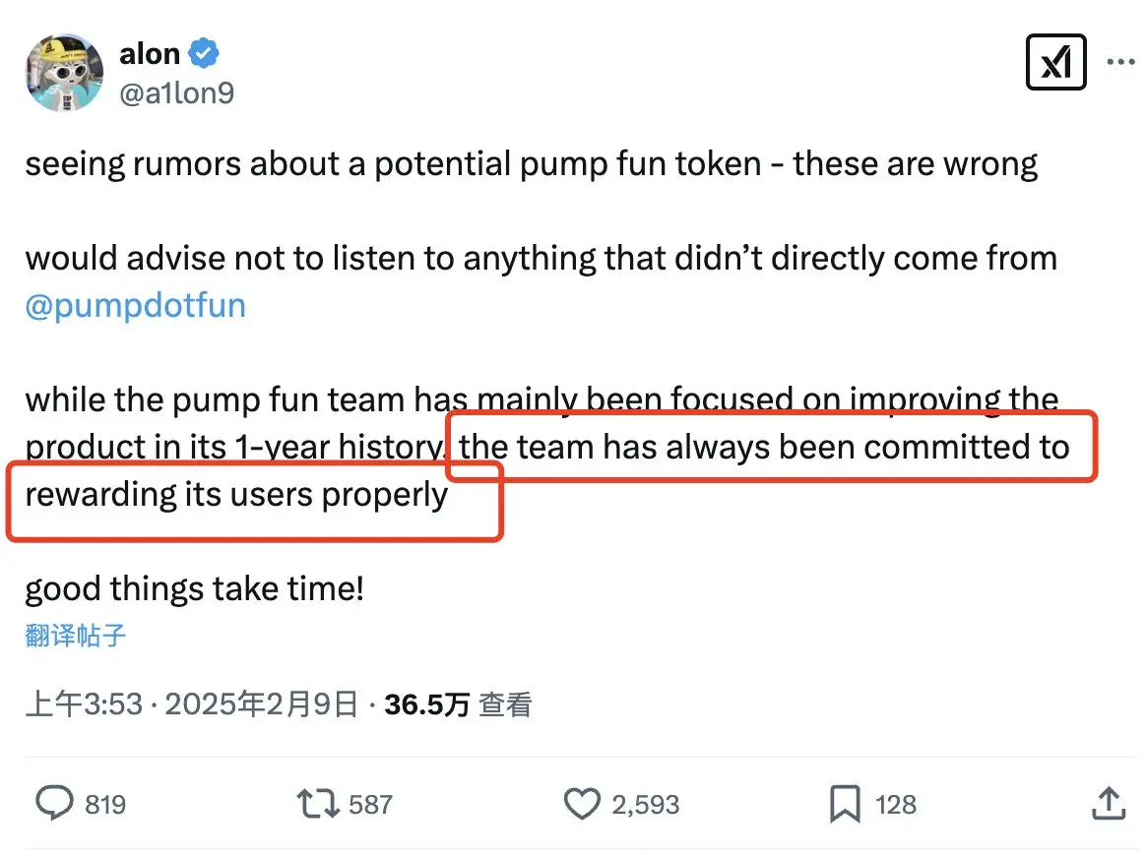This screenshot has width=1146, height=856.
Task: Click the 上午3:53 · 2025年2月9日 timestamp
Action: [191, 704]
